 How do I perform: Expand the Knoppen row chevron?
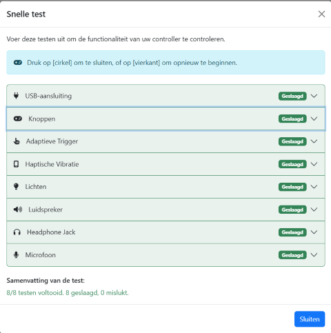[x=314, y=119]
